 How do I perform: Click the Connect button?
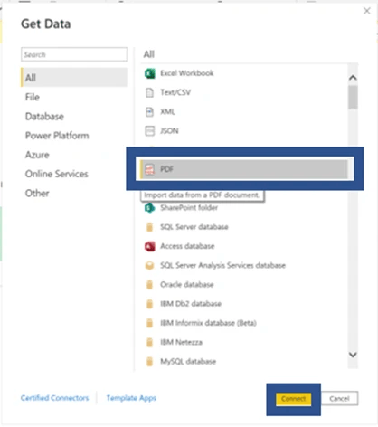[293, 399]
